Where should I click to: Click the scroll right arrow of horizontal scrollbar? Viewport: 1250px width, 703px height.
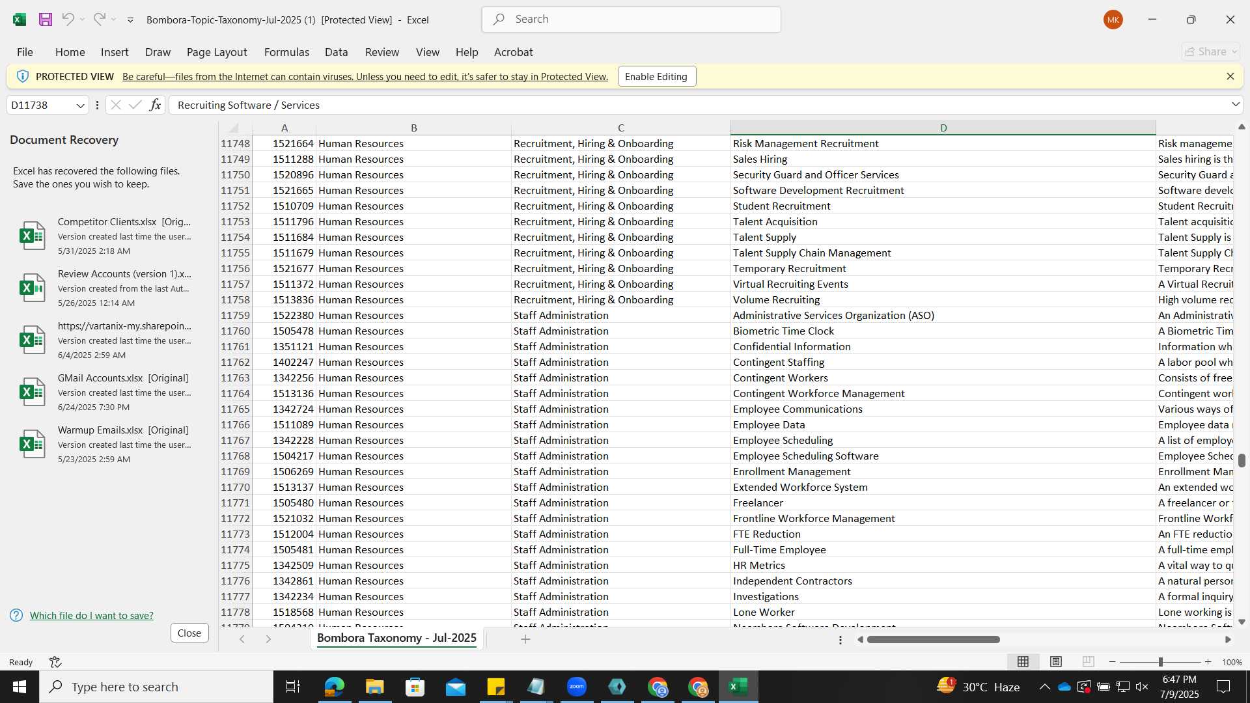tap(1228, 640)
